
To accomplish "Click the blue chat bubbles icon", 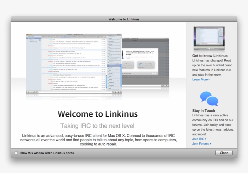I will [209, 98].
